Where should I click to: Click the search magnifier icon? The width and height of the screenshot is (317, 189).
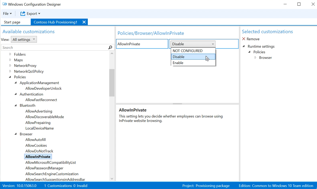click(110, 48)
